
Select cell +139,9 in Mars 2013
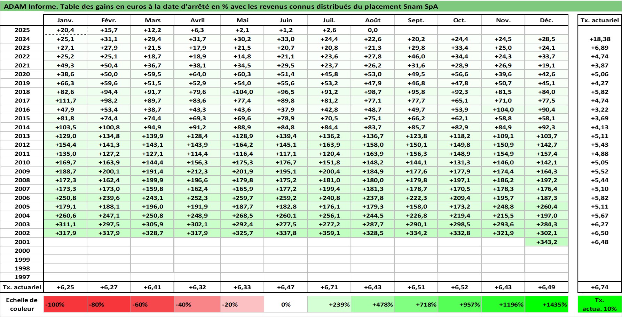152,136
